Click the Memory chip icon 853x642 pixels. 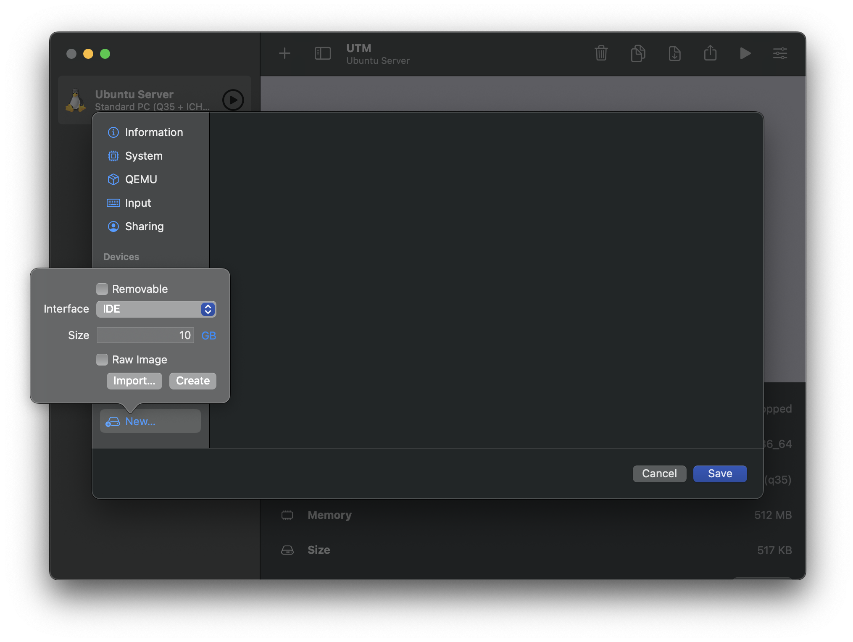(x=287, y=515)
